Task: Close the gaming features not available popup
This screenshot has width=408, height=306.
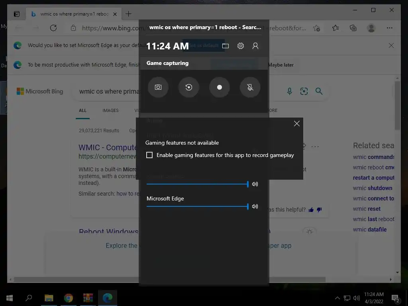Action: (x=296, y=124)
